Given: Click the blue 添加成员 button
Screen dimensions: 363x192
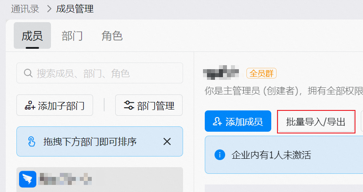Looking at the screenshot, I should tap(238, 121).
